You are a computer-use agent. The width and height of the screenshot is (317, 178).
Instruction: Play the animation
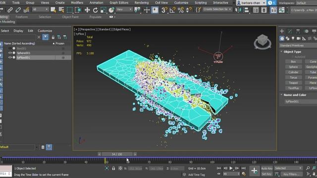[x=231, y=168]
